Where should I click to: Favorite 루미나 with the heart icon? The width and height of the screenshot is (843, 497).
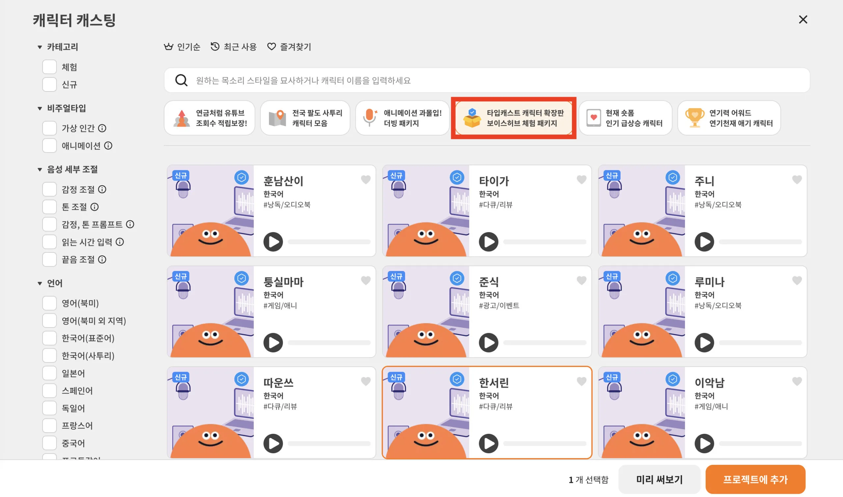tap(797, 280)
